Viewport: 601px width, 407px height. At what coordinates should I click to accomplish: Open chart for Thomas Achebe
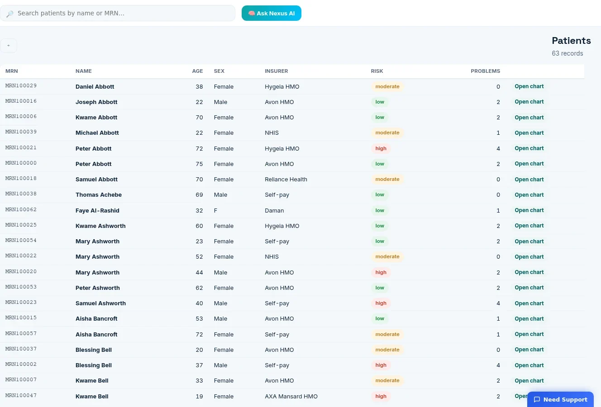(x=529, y=195)
